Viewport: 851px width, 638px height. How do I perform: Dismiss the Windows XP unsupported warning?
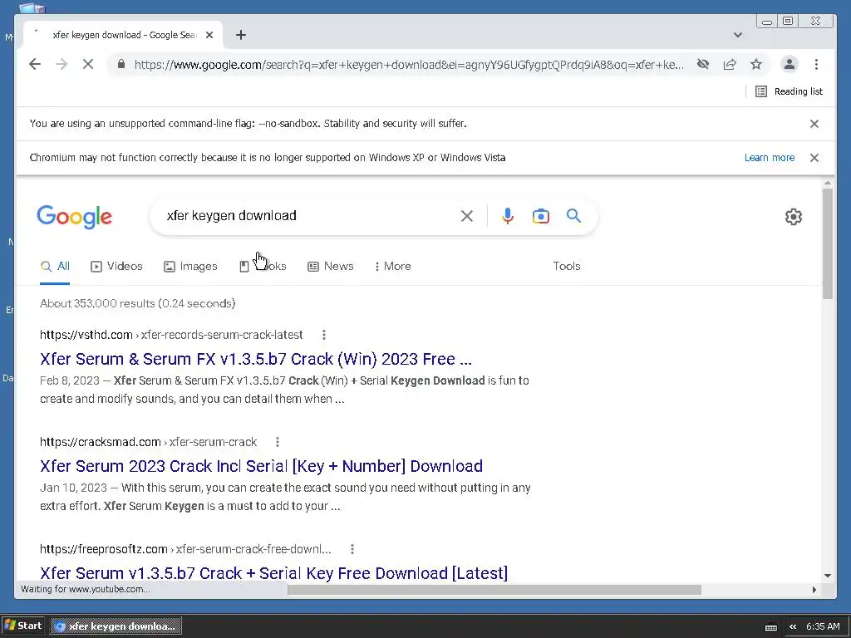pos(814,158)
